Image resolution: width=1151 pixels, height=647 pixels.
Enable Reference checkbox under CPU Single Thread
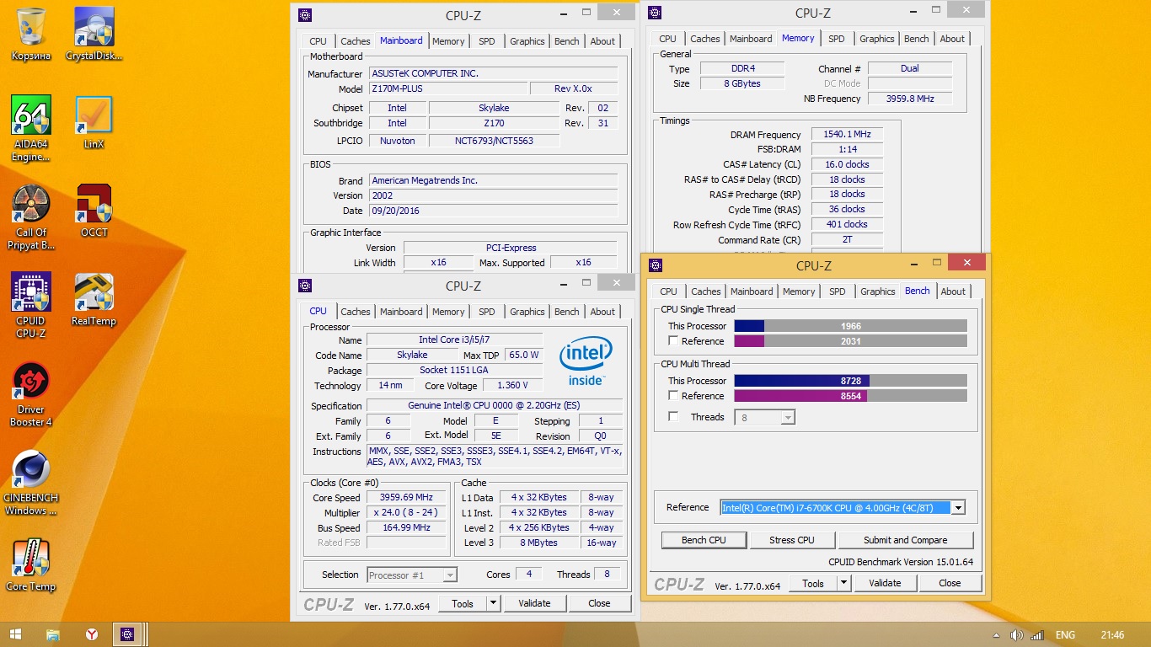point(673,341)
